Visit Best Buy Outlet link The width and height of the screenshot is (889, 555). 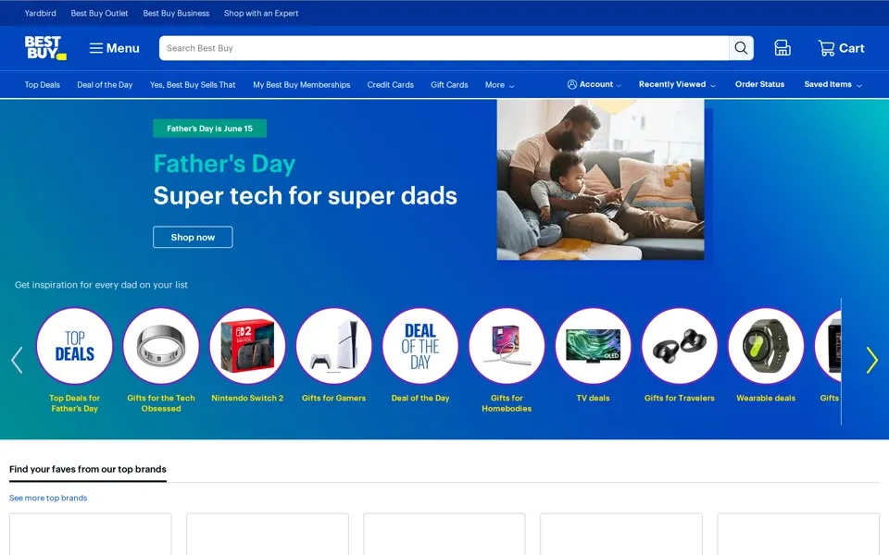point(99,13)
